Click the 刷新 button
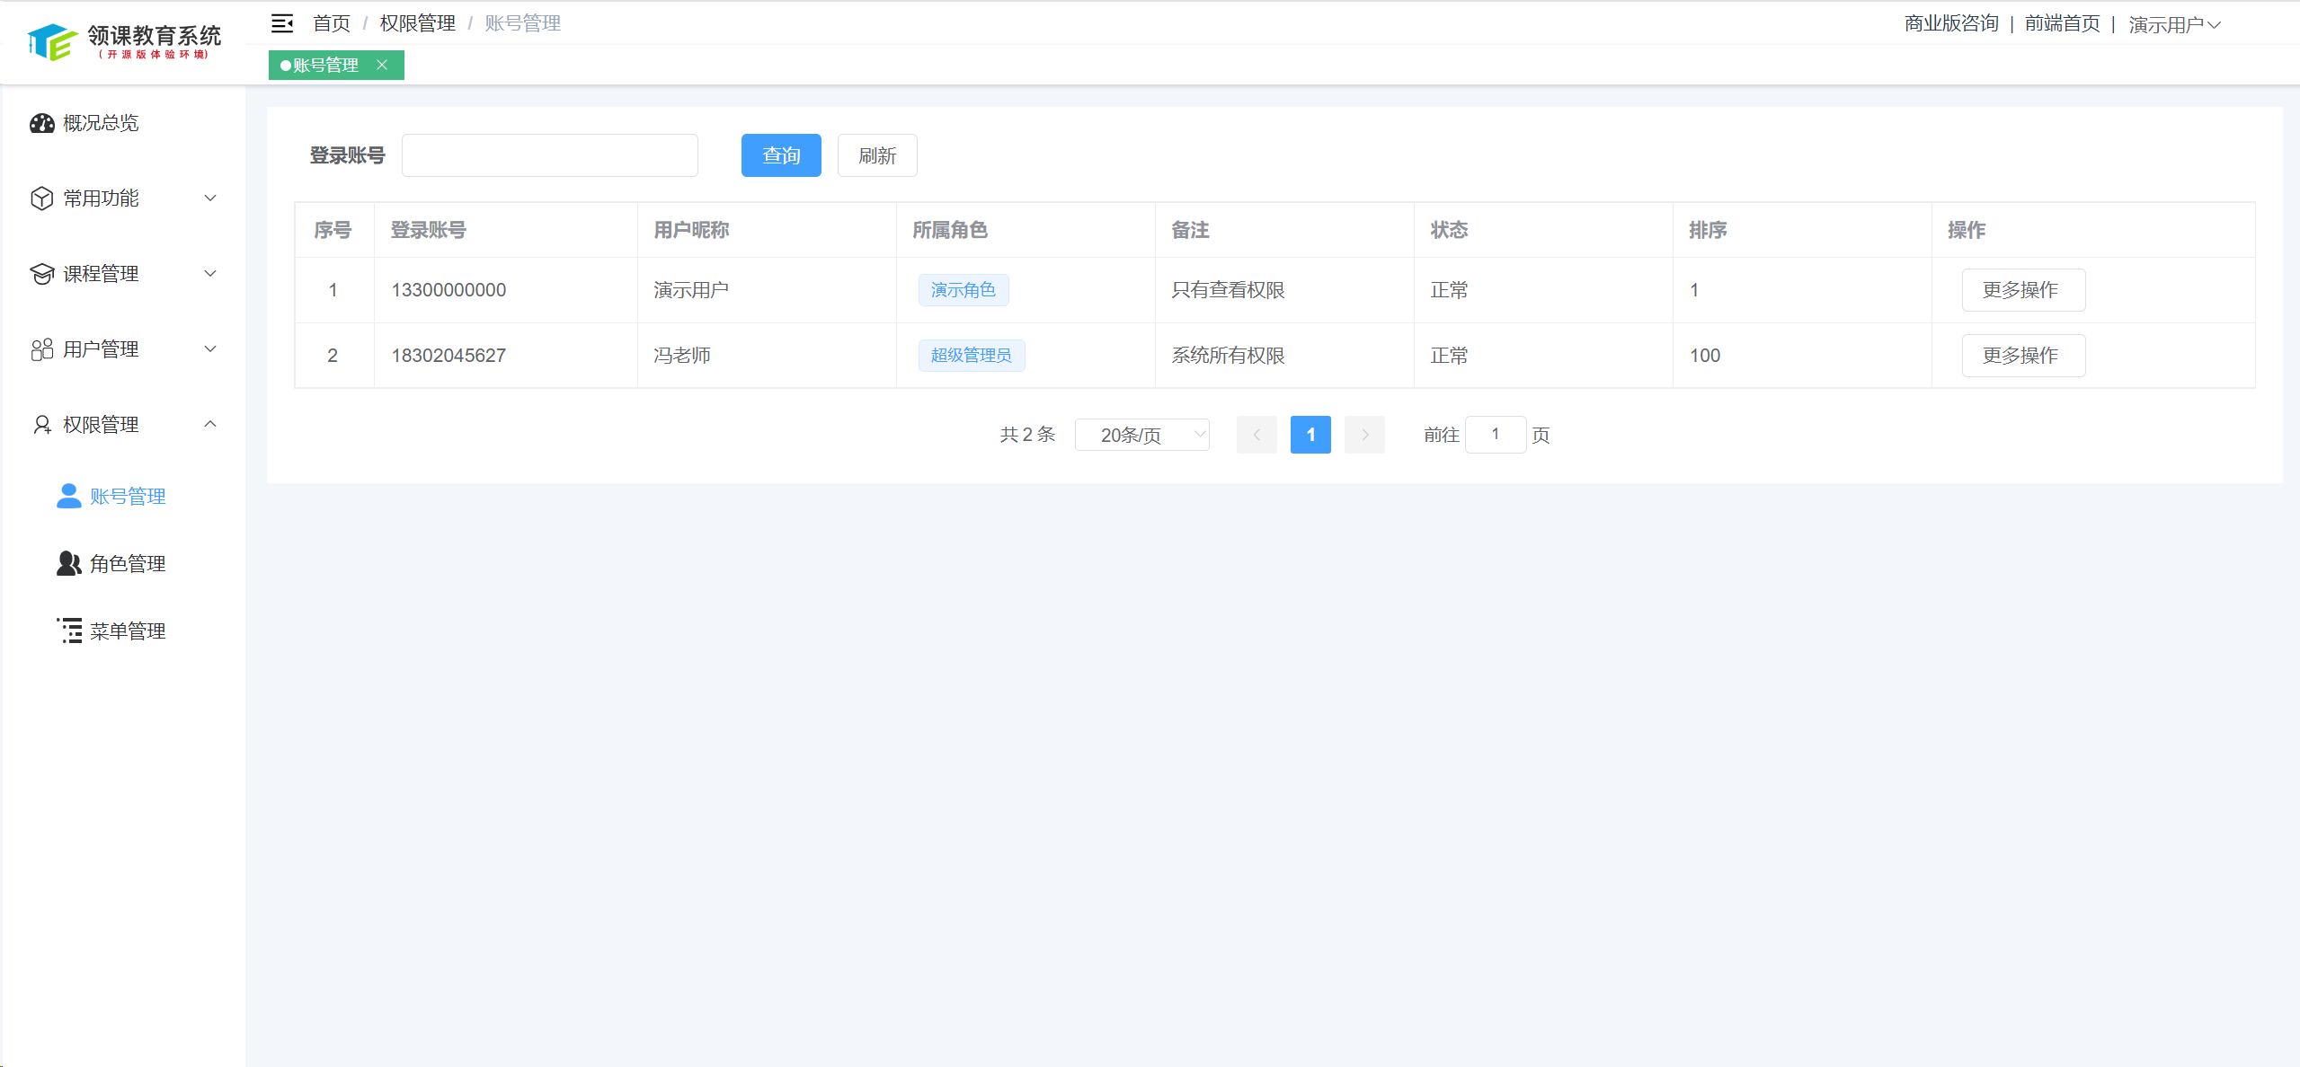Screen dimensions: 2300x1067 tap(876, 155)
